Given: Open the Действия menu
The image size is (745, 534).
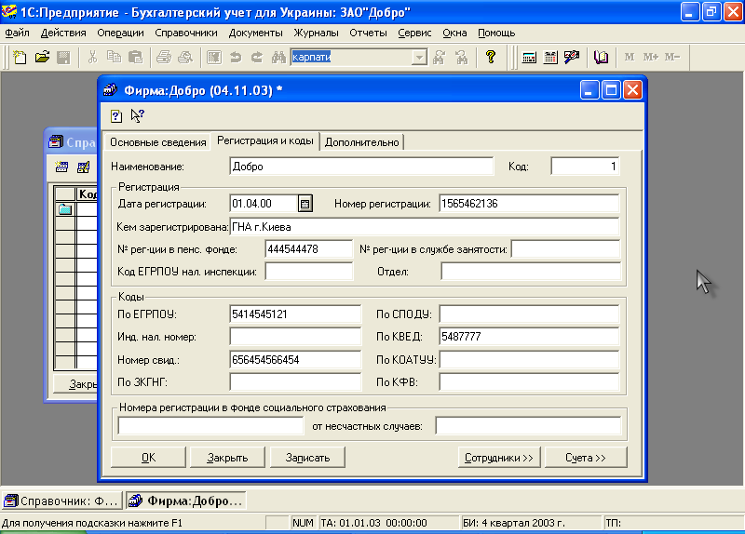Looking at the screenshot, I should (63, 33).
